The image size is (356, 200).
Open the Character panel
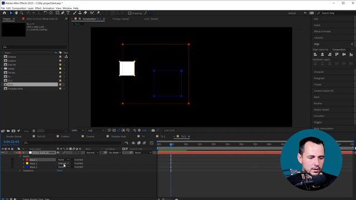pyautogui.click(x=319, y=72)
